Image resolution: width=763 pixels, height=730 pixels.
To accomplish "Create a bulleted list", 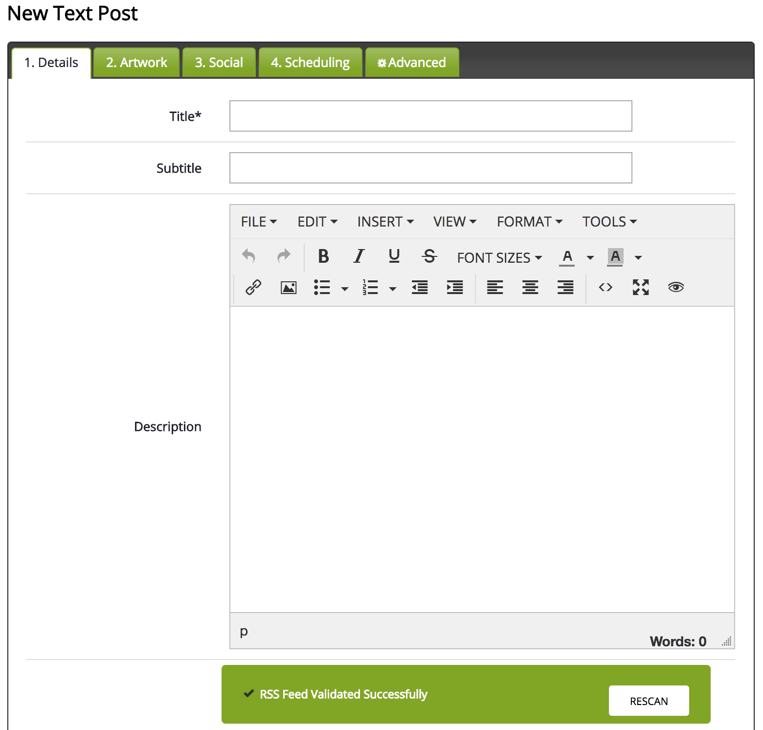I will (322, 287).
